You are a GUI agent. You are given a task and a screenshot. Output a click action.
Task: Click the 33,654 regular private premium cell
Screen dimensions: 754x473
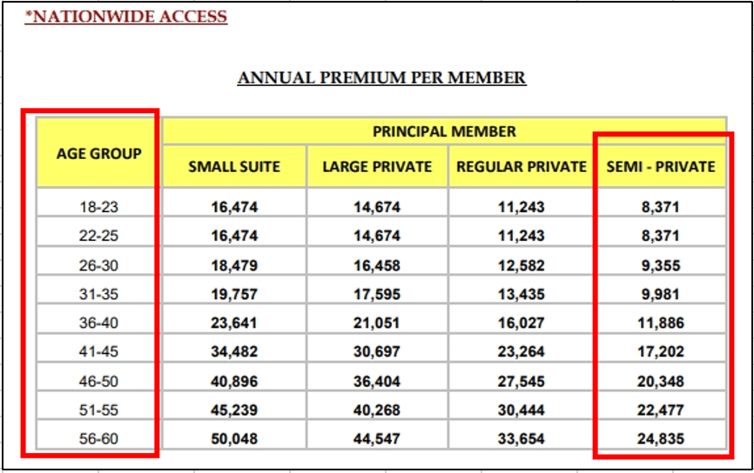tap(522, 439)
